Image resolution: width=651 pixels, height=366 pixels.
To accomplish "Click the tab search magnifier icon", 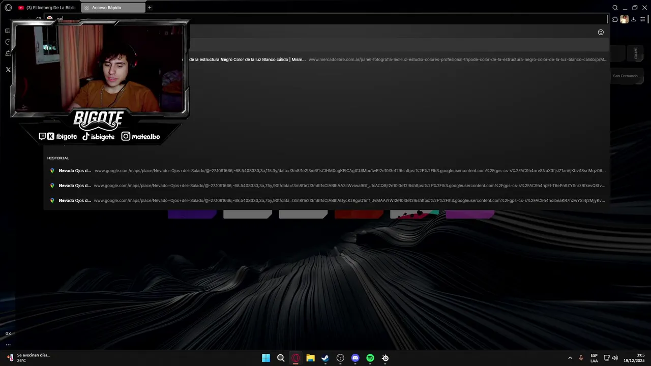I will 615,8.
